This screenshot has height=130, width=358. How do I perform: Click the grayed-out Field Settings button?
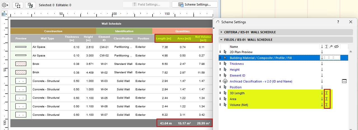point(146,4)
